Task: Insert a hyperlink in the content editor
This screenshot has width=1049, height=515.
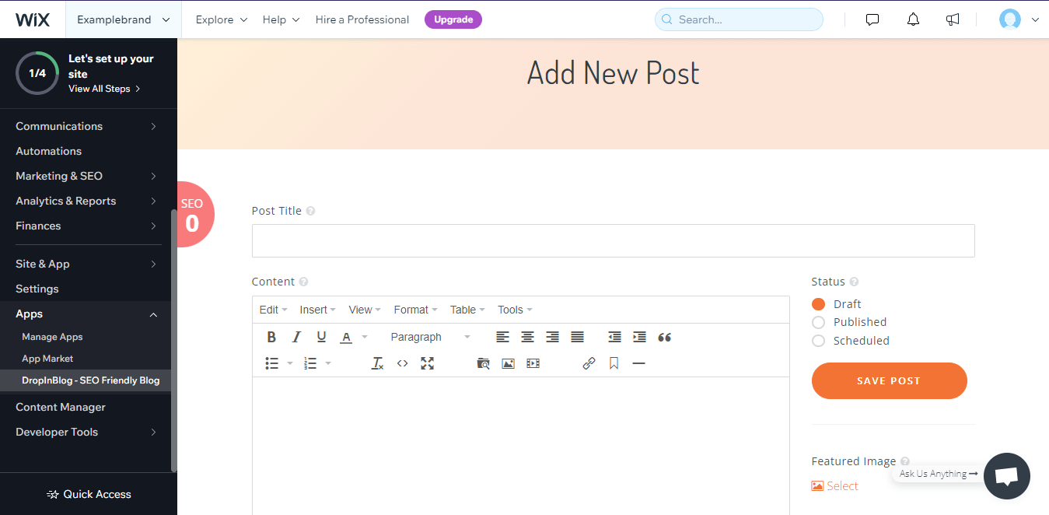Action: (x=588, y=363)
